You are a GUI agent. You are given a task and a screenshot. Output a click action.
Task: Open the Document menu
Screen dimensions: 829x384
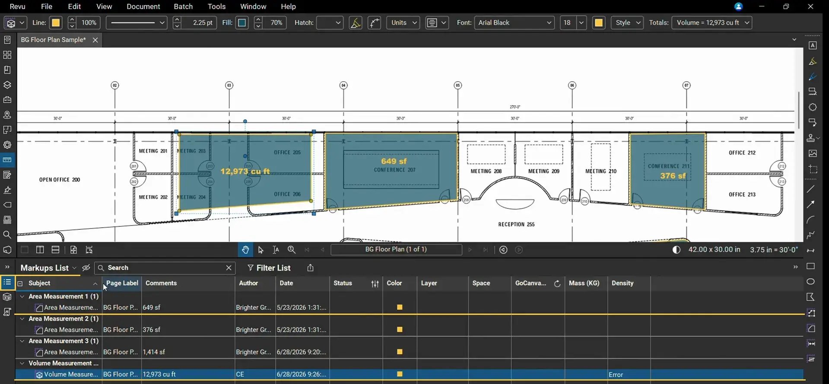[x=143, y=6]
